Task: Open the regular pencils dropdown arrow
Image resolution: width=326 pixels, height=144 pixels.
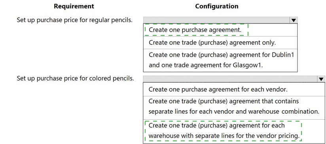Action: pos(293,20)
